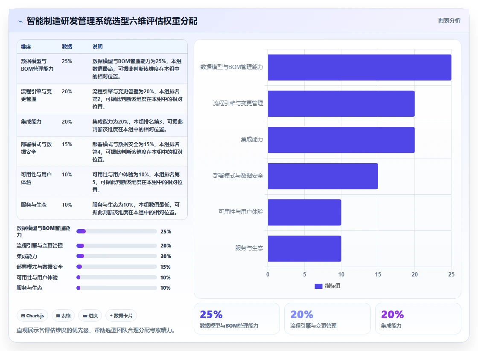Image resolution: width=478 pixels, height=351 pixels.
Task: Click the 流程引擎与变更管理 chart bar
Action: (x=341, y=104)
